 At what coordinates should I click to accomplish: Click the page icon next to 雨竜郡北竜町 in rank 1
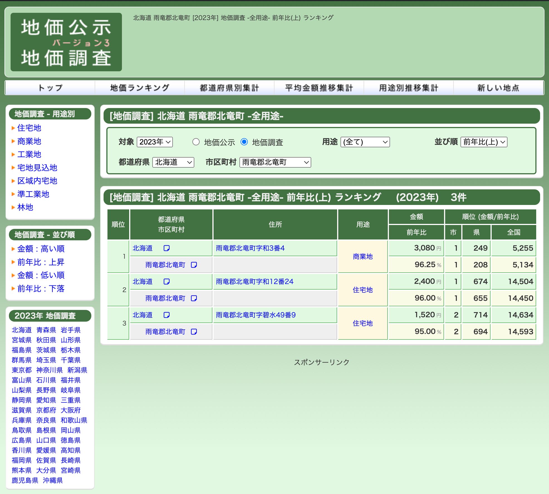[194, 265]
